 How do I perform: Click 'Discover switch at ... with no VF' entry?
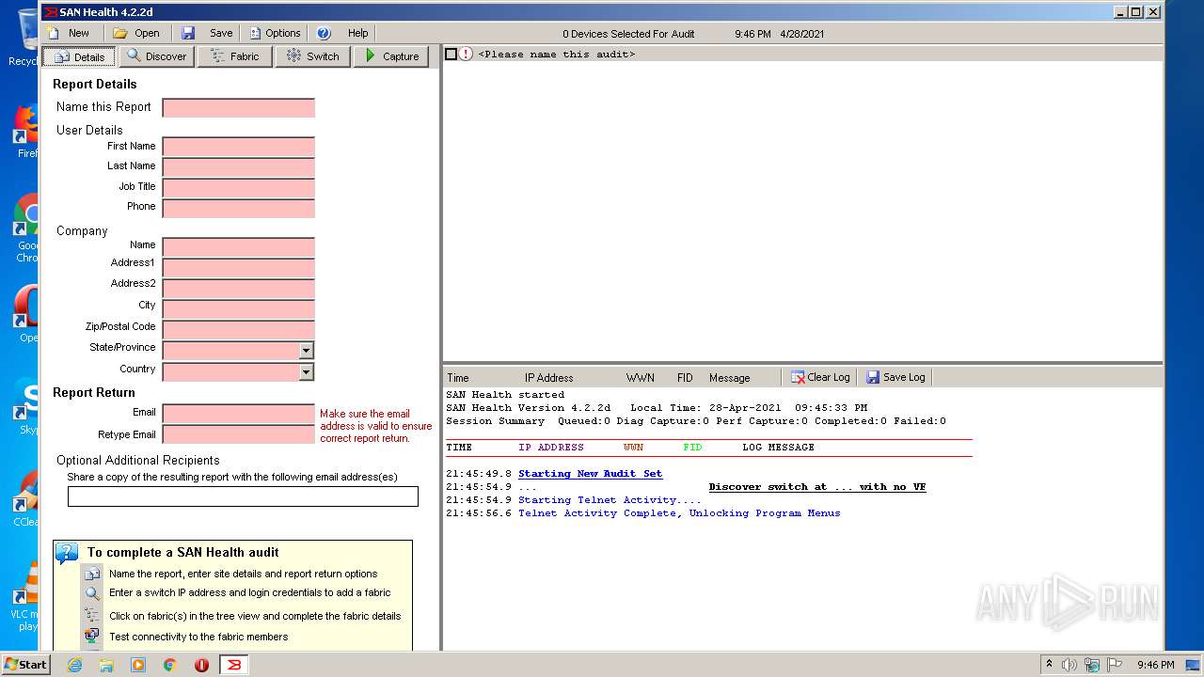coord(817,487)
